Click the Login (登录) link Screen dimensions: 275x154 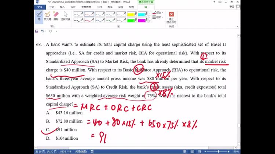click(x=232, y=7)
